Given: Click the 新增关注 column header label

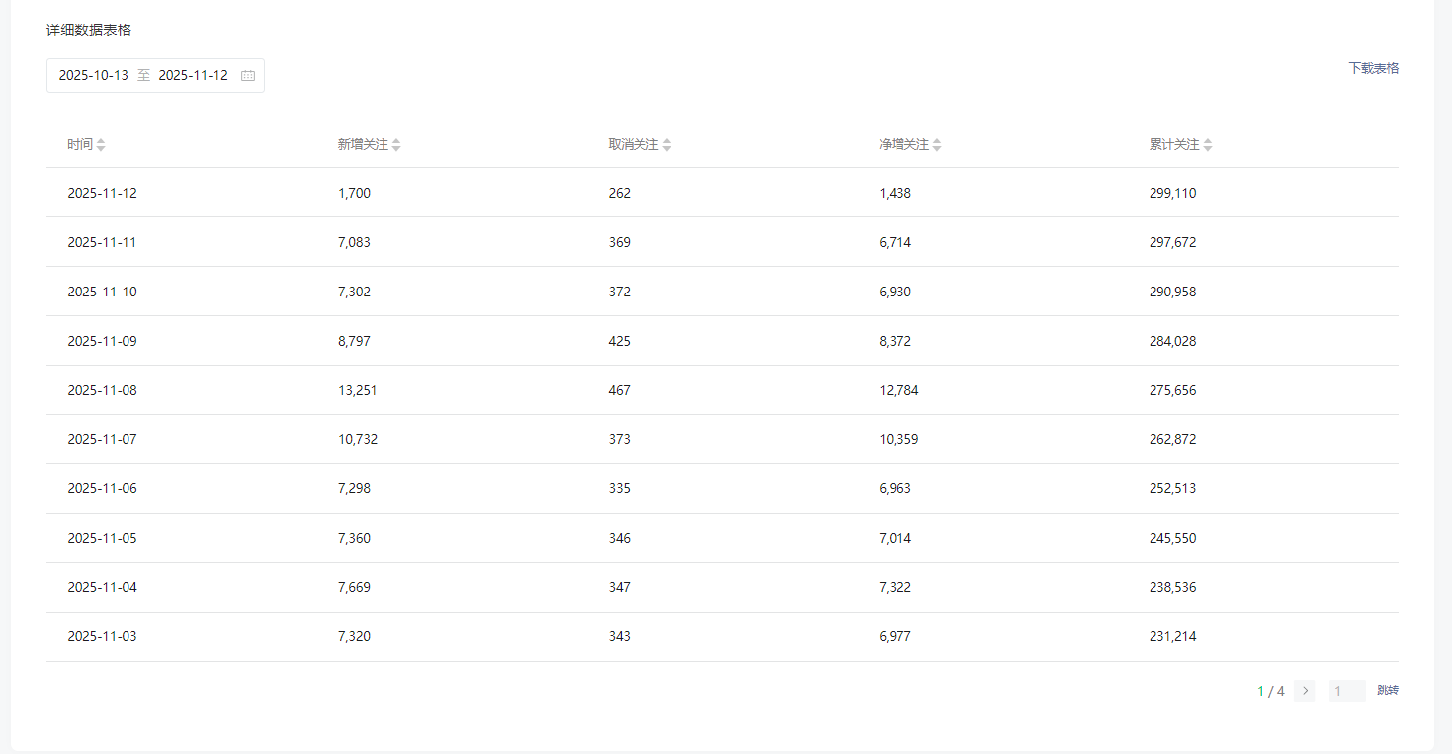Looking at the screenshot, I should point(363,145).
